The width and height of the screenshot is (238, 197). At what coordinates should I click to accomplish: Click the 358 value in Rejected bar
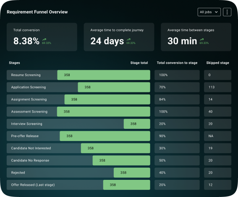point(123,173)
